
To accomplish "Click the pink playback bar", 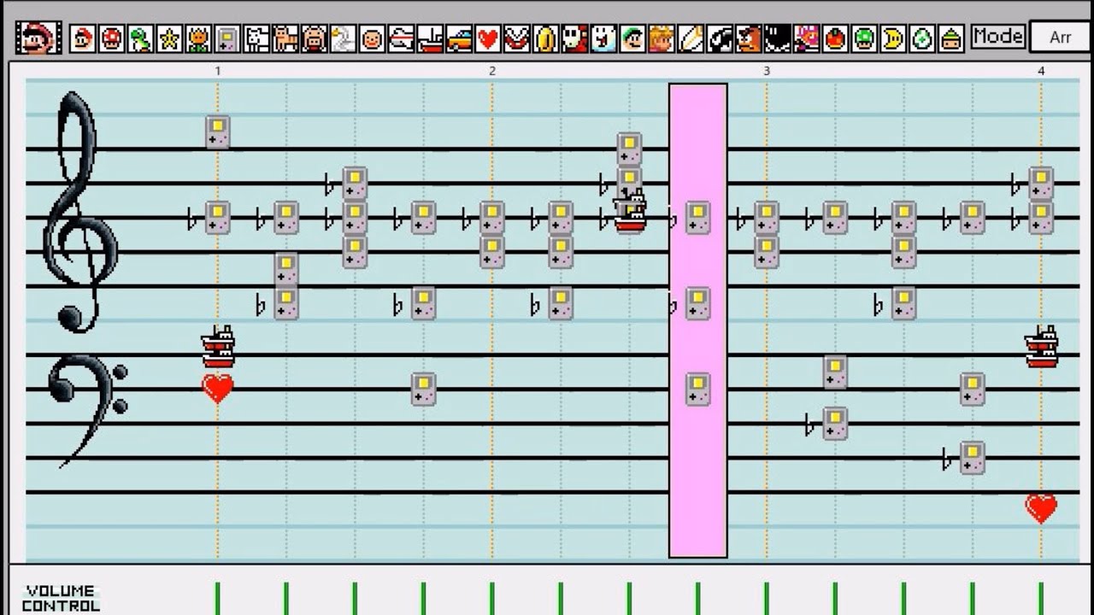I will click(x=698, y=320).
